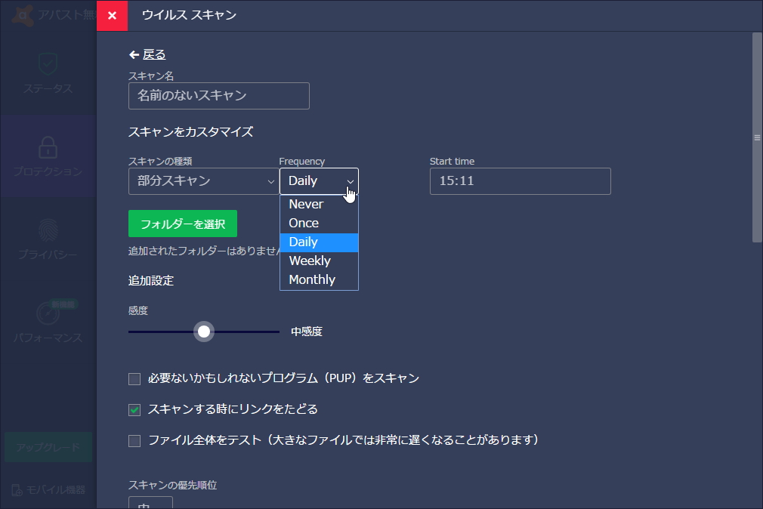This screenshot has height=509, width=763.
Task: Check the ファイル全体をテスト option
Action: tap(134, 439)
